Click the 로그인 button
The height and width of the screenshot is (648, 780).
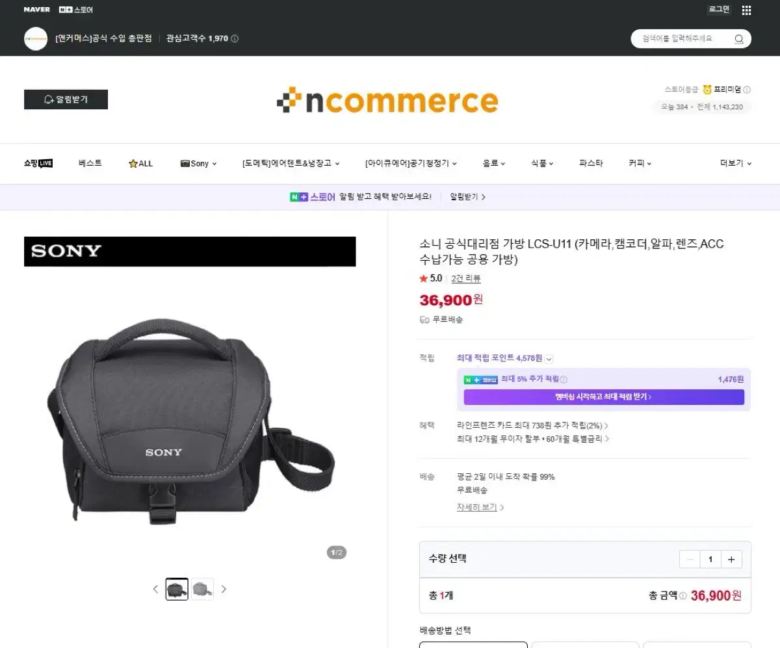pos(719,10)
